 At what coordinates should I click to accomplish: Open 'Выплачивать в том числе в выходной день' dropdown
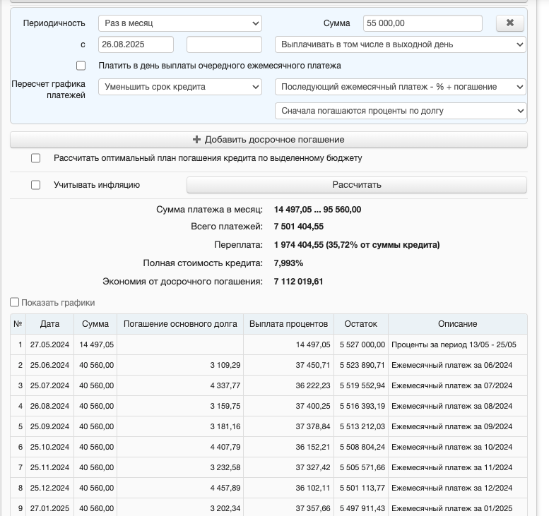[x=401, y=44]
